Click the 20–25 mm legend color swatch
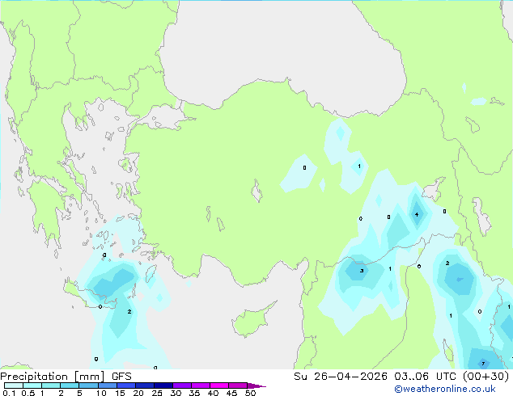Screen dimensions: 513x396 [x=145, y=385]
